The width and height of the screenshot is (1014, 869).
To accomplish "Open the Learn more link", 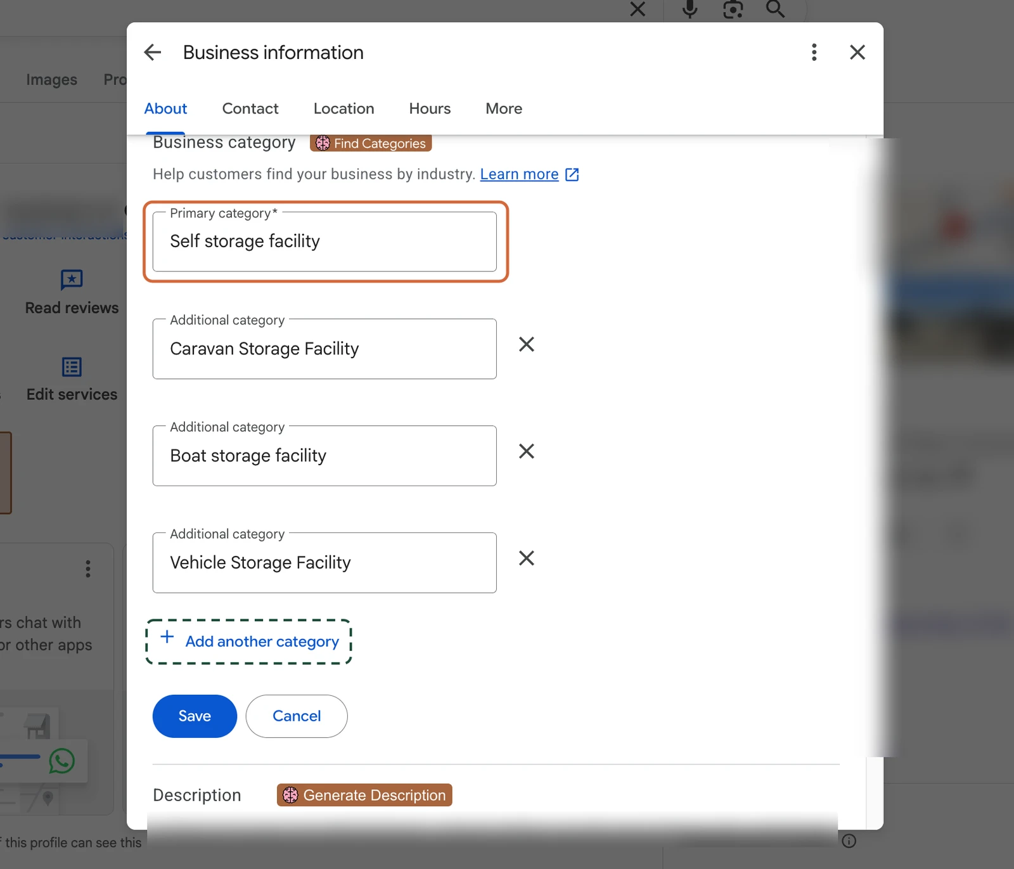I will 519,174.
